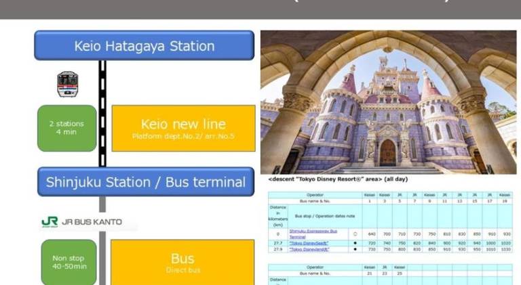The image size is (521, 285).
Task: Click the 930 departure time in Shinjuku row
Action: tap(506, 234)
